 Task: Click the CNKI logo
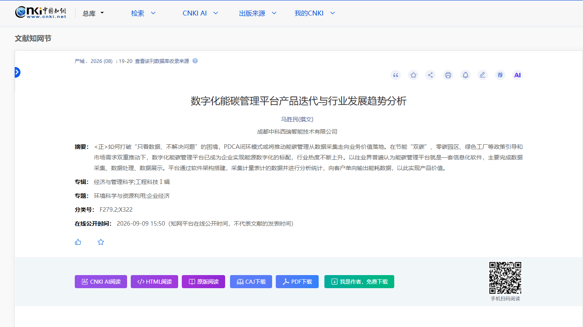click(x=40, y=13)
